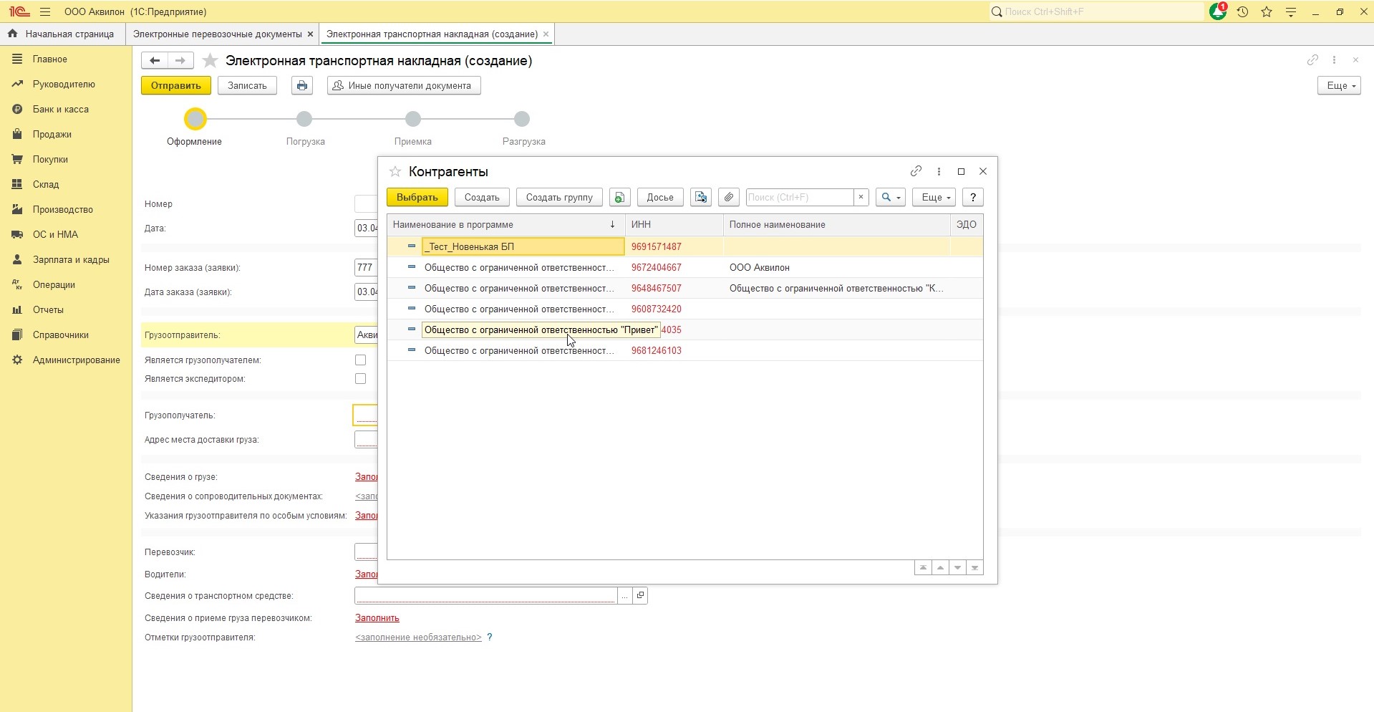Move down one page in list arrow

tap(957, 567)
